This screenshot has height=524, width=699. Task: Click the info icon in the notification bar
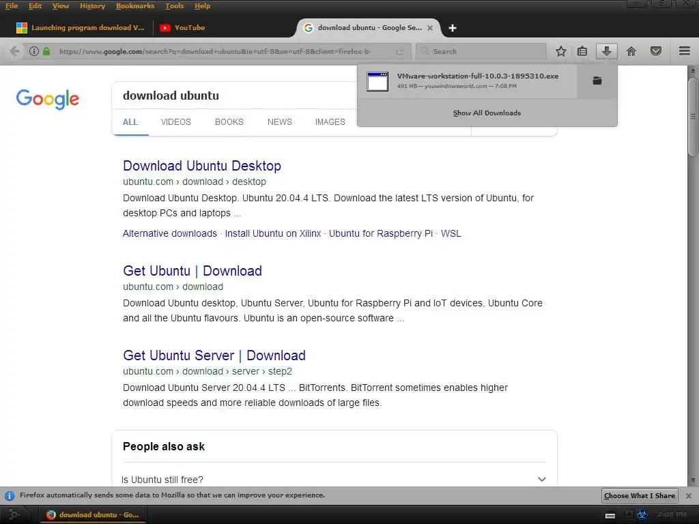[x=10, y=495]
